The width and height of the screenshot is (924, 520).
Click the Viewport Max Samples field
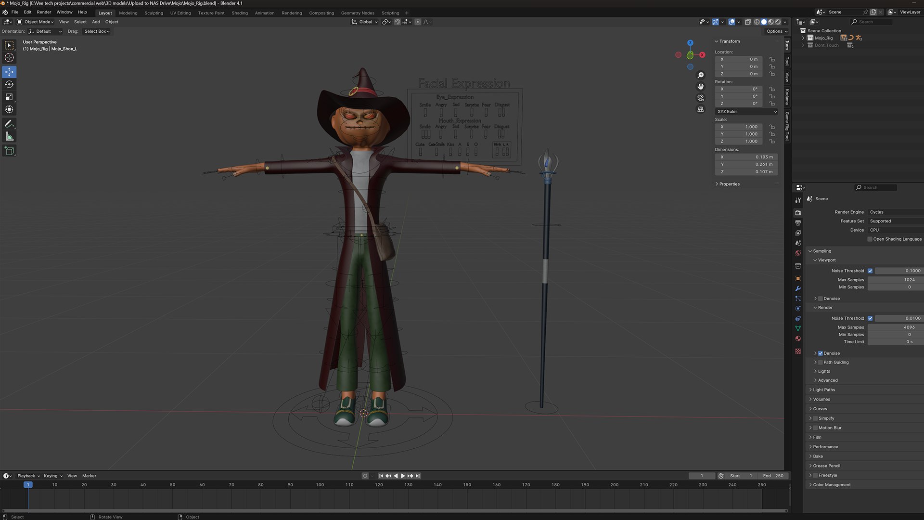coord(895,280)
